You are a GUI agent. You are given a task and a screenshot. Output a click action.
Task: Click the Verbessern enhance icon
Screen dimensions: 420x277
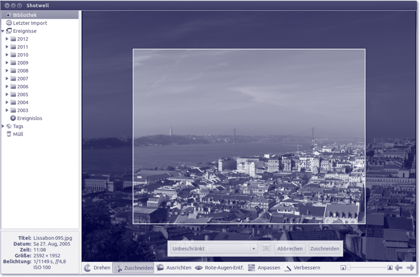click(x=288, y=268)
